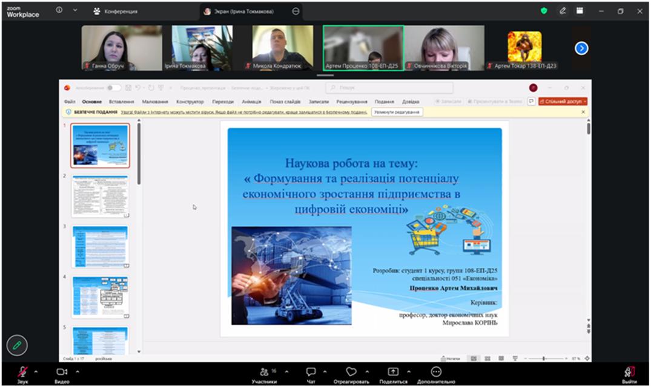Leave the meeting with the Выйти icon
The image size is (651, 387).
click(629, 371)
